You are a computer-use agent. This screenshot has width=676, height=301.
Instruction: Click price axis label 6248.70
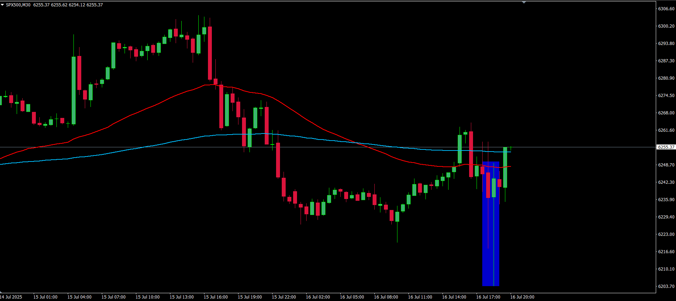point(666,165)
